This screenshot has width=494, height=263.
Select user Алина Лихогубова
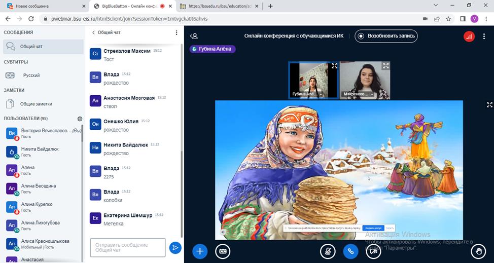pyautogui.click(x=43, y=226)
